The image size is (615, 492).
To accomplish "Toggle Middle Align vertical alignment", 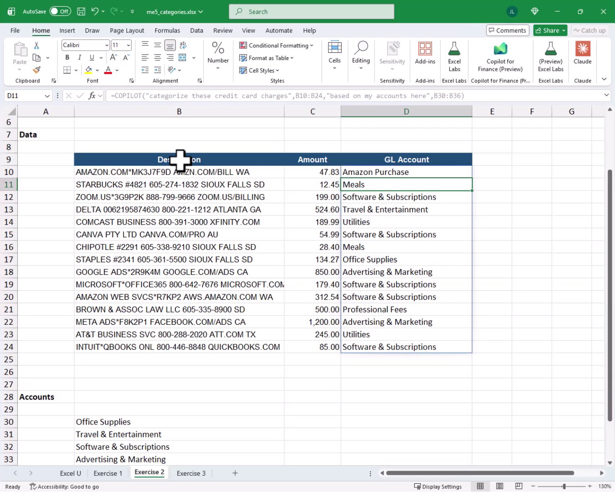I will tap(158, 45).
